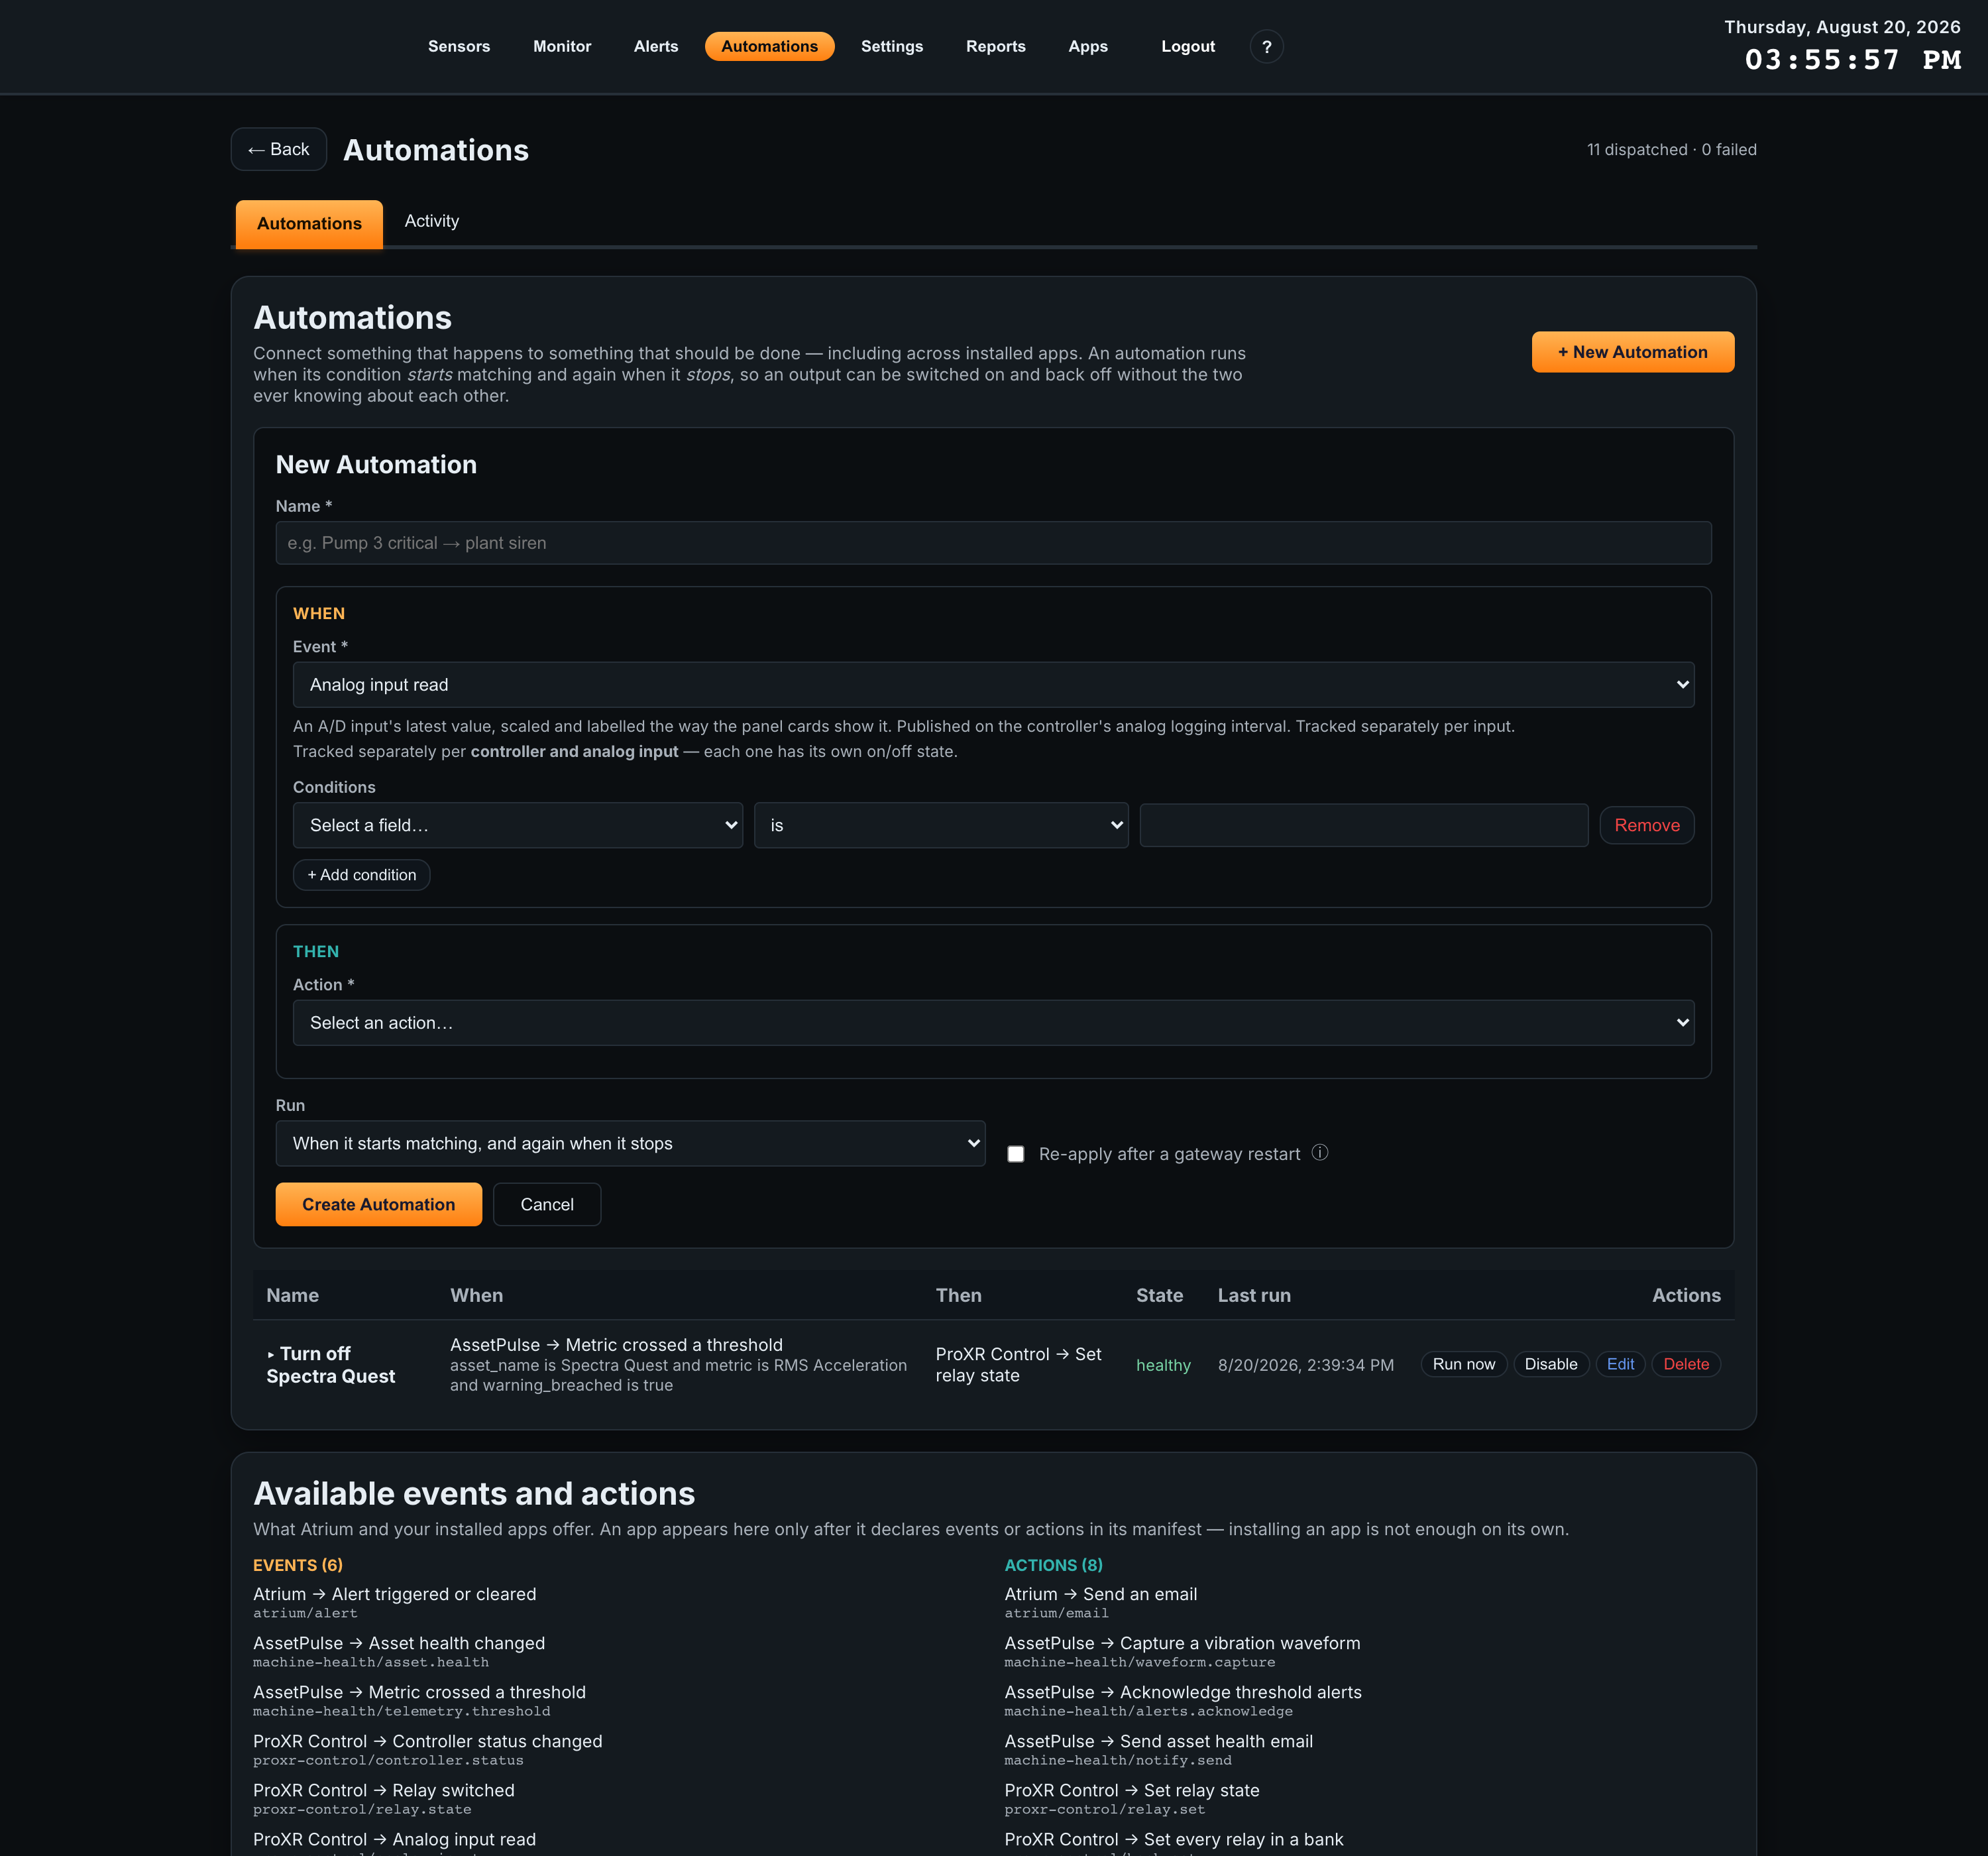Go to Sensors in top navigation

459,46
